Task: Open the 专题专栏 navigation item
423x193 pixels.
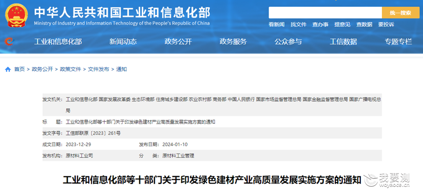Action: pos(398,41)
